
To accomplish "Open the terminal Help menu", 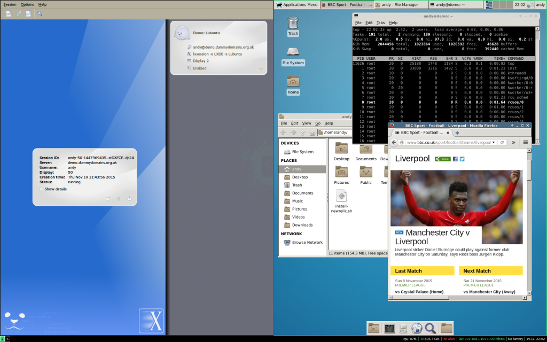I will pyautogui.click(x=393, y=22).
